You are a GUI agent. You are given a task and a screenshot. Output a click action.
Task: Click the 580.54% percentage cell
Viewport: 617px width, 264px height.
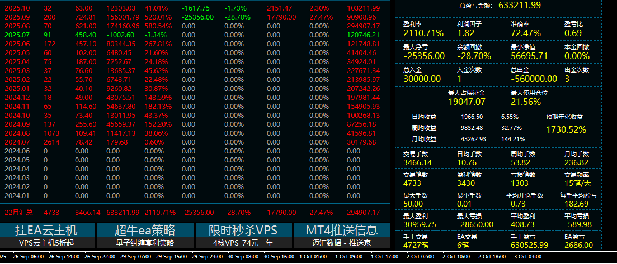click(158, 26)
